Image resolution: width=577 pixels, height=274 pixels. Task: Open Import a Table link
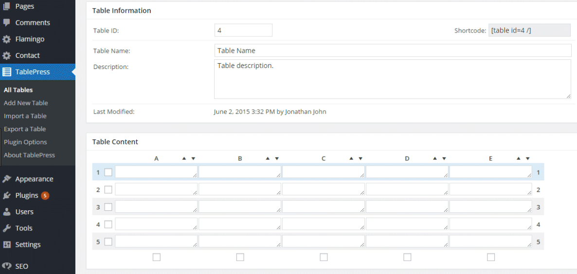[25, 116]
